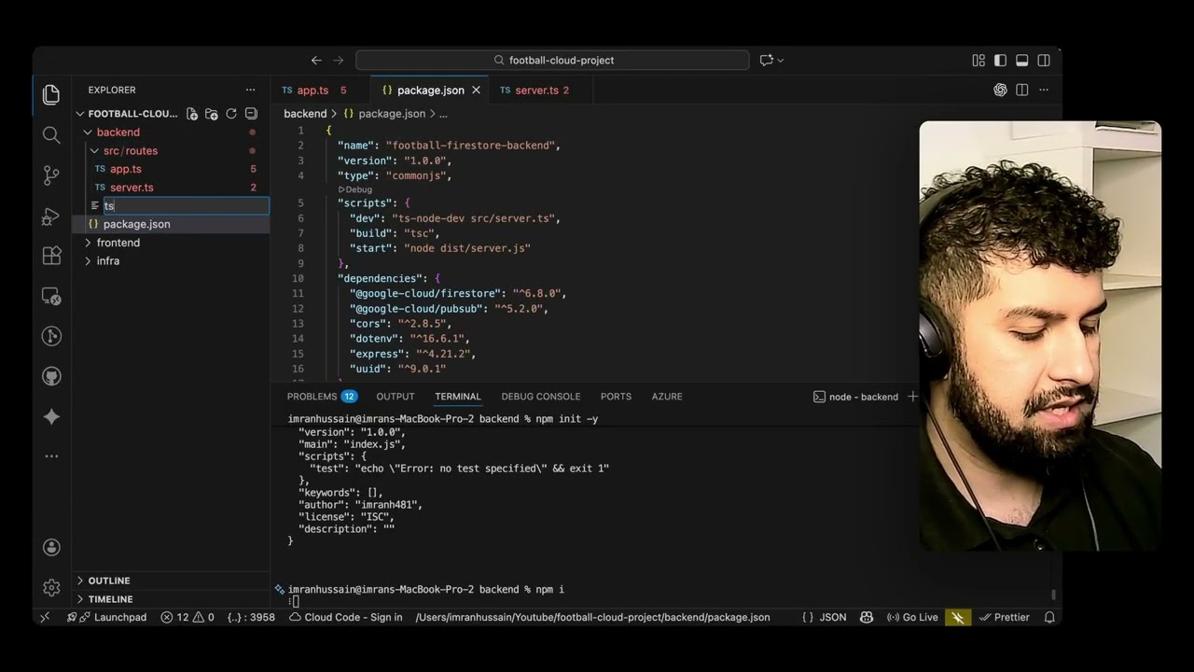Screen dimensions: 1194x672
Task: Open the dropdown arrow next to Copilot chat
Action: click(x=780, y=60)
